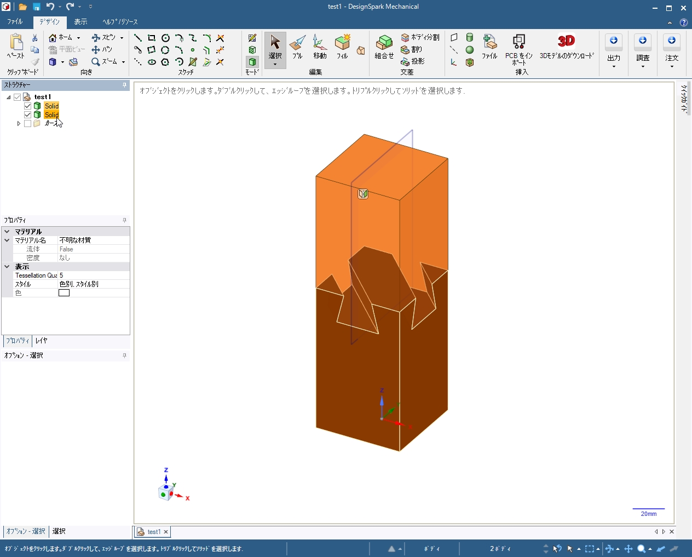Click ボディ分割 (Split Body) tool
This screenshot has width=692, height=557.
tap(420, 37)
